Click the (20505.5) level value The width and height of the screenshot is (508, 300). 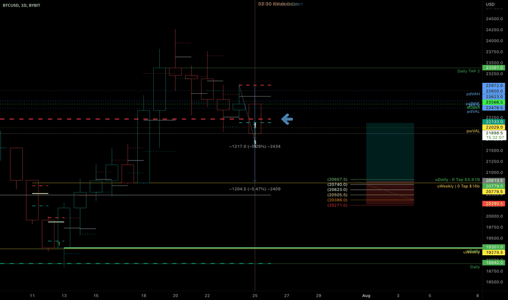click(337, 195)
